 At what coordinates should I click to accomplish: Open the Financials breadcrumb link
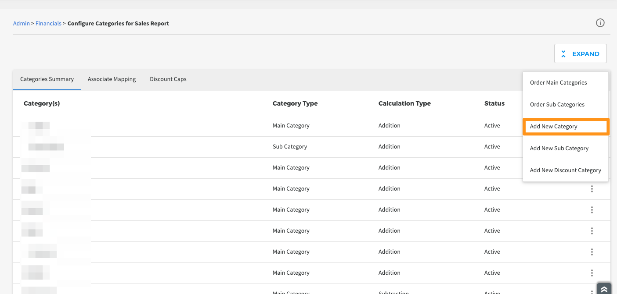click(48, 23)
